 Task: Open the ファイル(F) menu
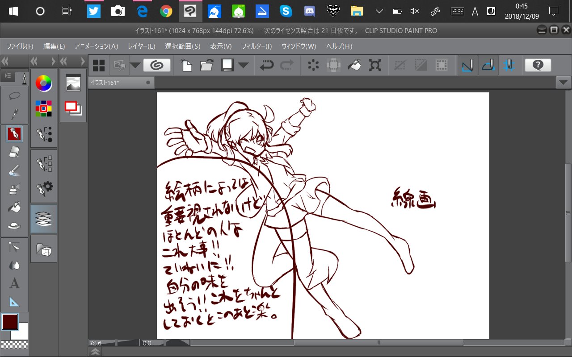coord(20,46)
